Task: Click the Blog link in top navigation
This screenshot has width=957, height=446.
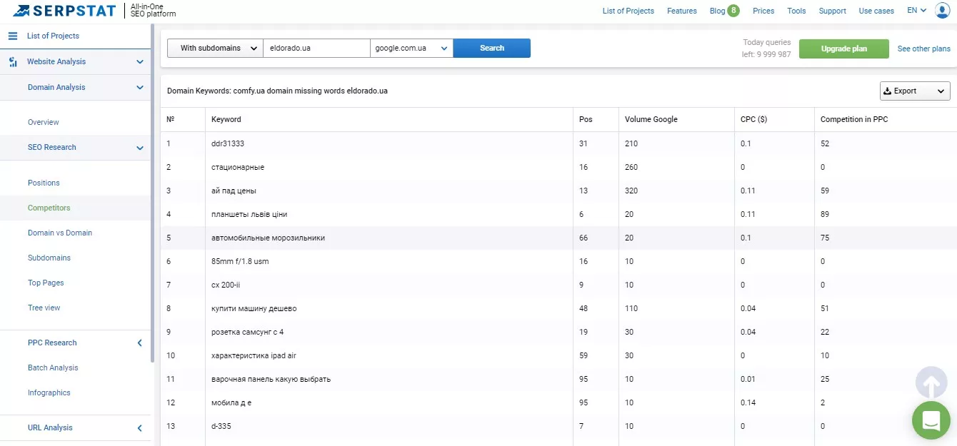Action: (x=717, y=11)
